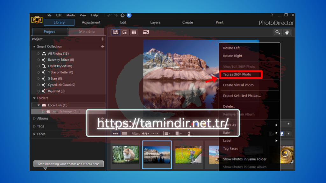Open the dropdown arrow above Facebook row
The width and height of the screenshot is (326, 183).
click(288, 124)
